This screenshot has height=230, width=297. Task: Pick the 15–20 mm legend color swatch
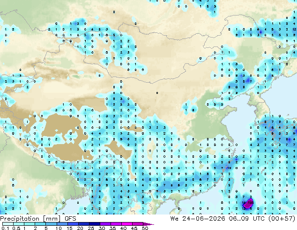[x=73, y=224]
